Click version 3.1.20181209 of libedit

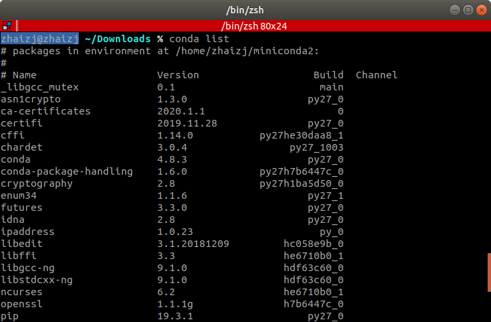193,244
